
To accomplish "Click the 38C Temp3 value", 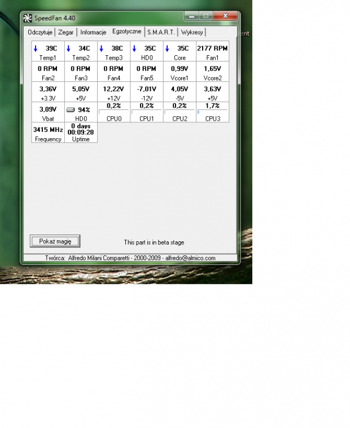I will pyautogui.click(x=117, y=48).
